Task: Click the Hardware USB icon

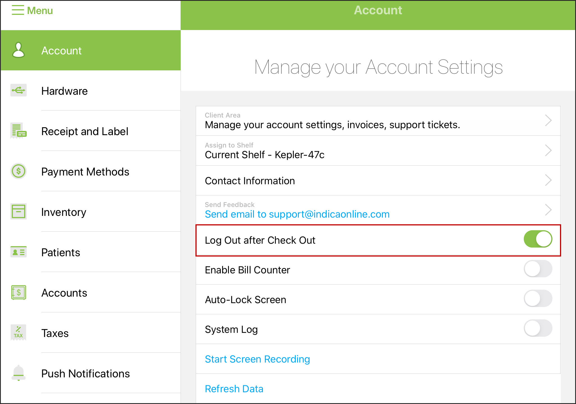Action: click(x=18, y=91)
